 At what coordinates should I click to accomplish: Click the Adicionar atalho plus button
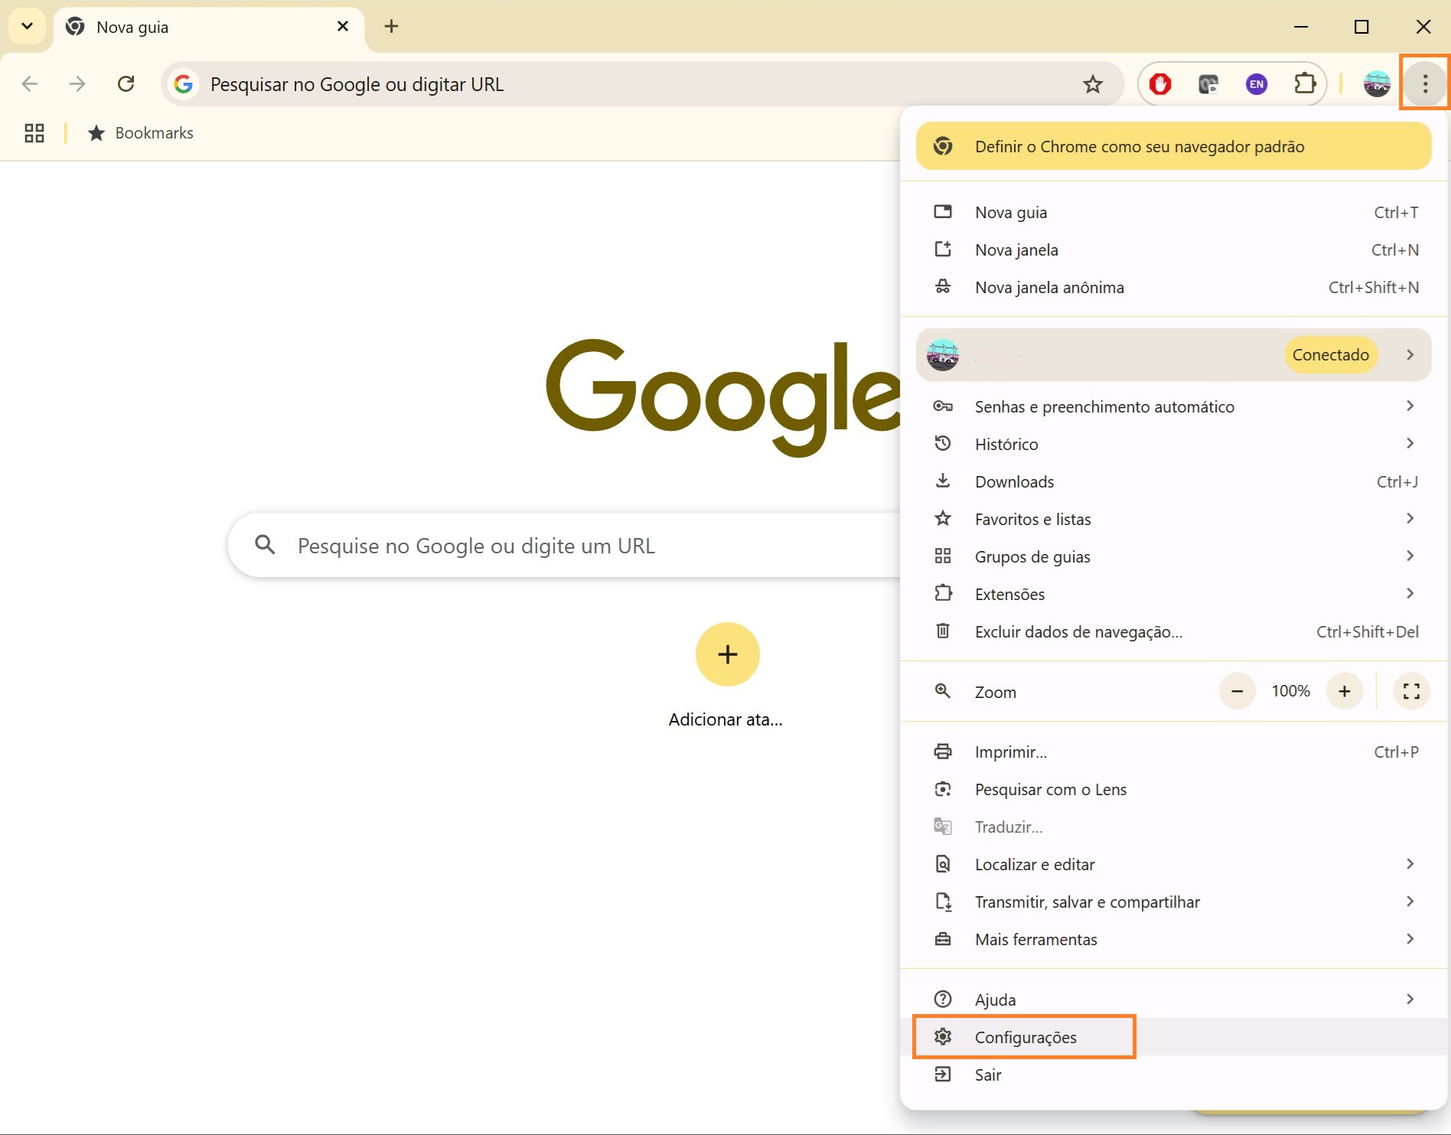[x=727, y=654]
